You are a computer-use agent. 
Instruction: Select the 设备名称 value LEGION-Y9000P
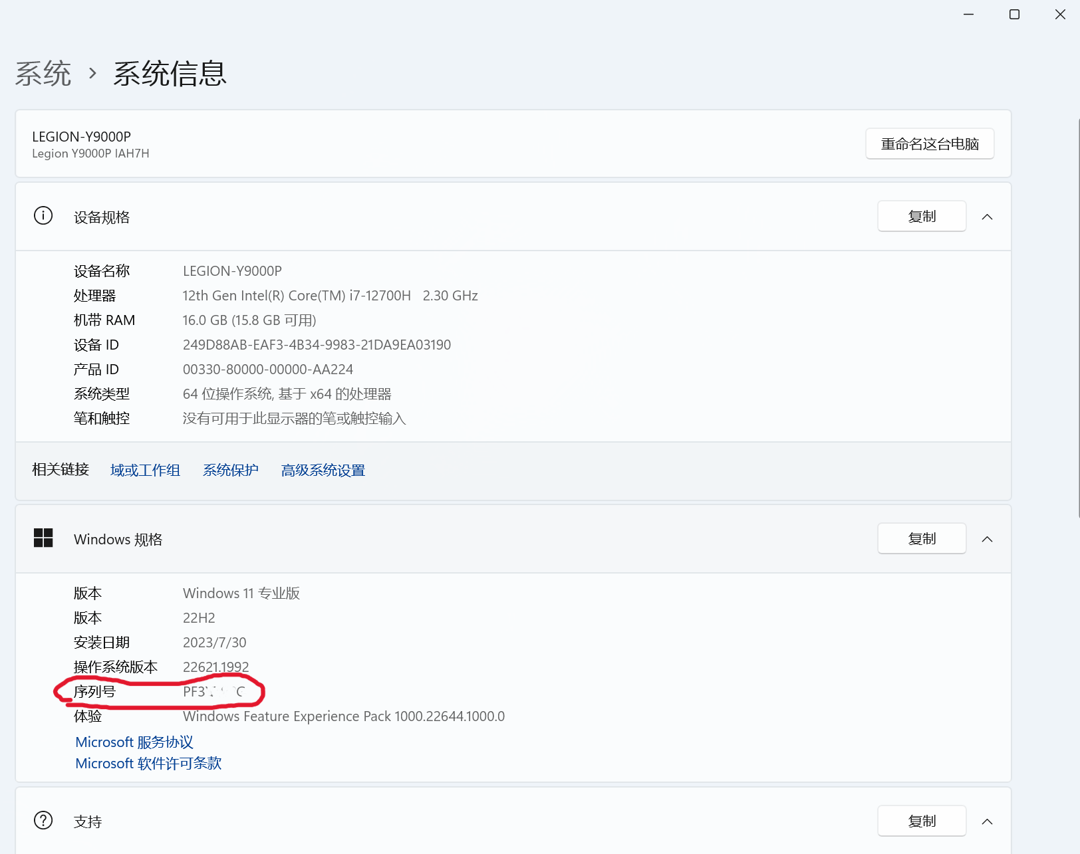(x=232, y=271)
